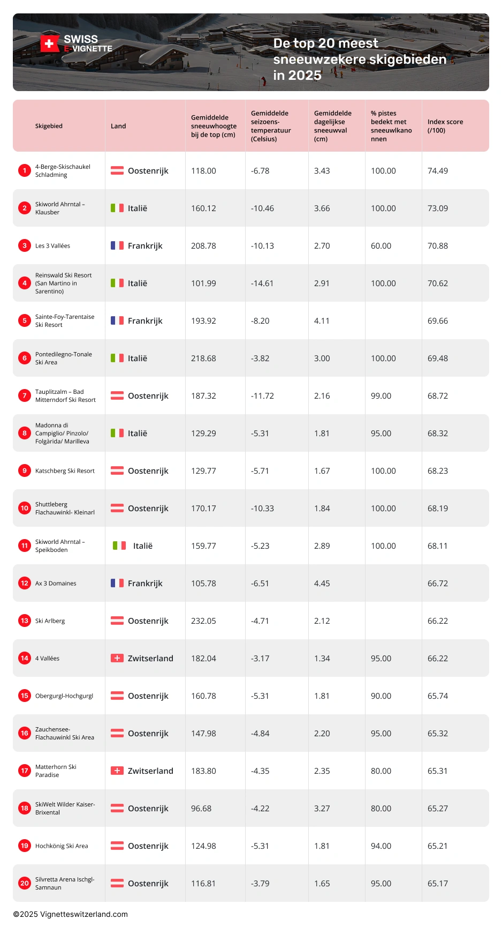This screenshot has height=934, width=502.
Task: Click the Italian flag in the Pontedilegno-Tonale row
Action: coord(117,358)
